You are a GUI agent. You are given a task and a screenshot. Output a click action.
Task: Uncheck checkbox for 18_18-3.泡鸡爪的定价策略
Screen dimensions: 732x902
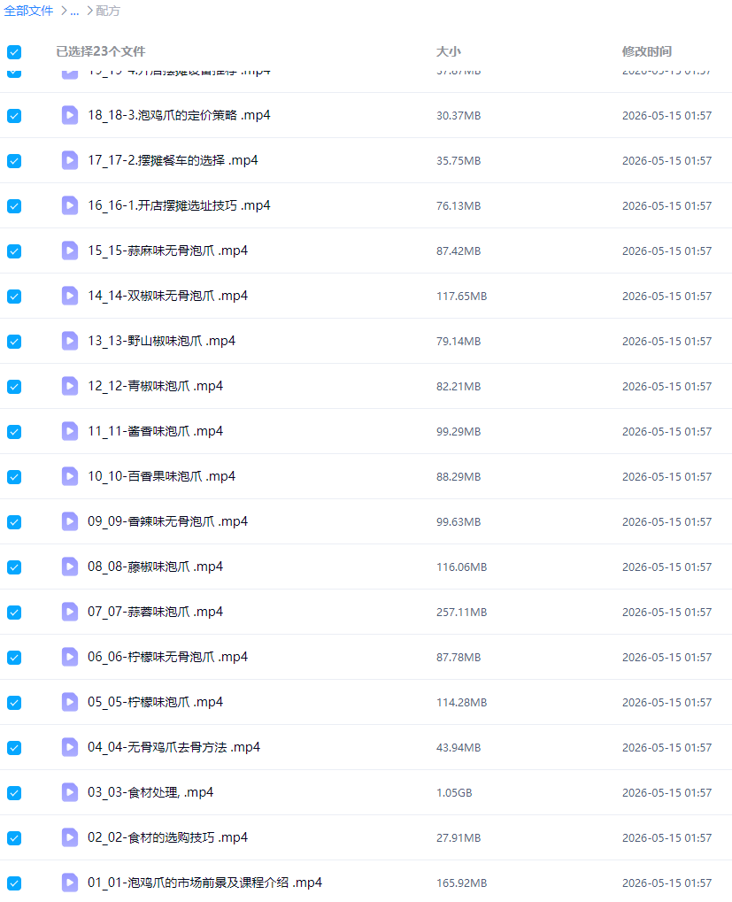coord(14,116)
